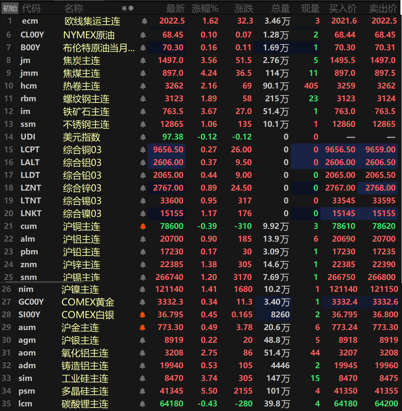The width and height of the screenshot is (402, 411).
Task: Click the latest price 2022.5 for ecm
Action: click(x=172, y=21)
